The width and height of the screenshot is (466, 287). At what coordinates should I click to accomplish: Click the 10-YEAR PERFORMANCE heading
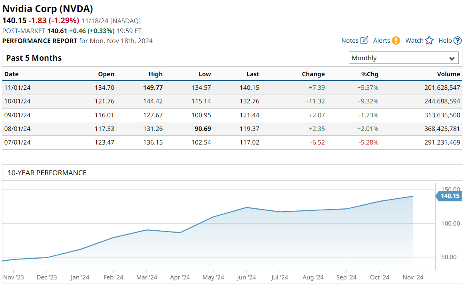click(47, 173)
